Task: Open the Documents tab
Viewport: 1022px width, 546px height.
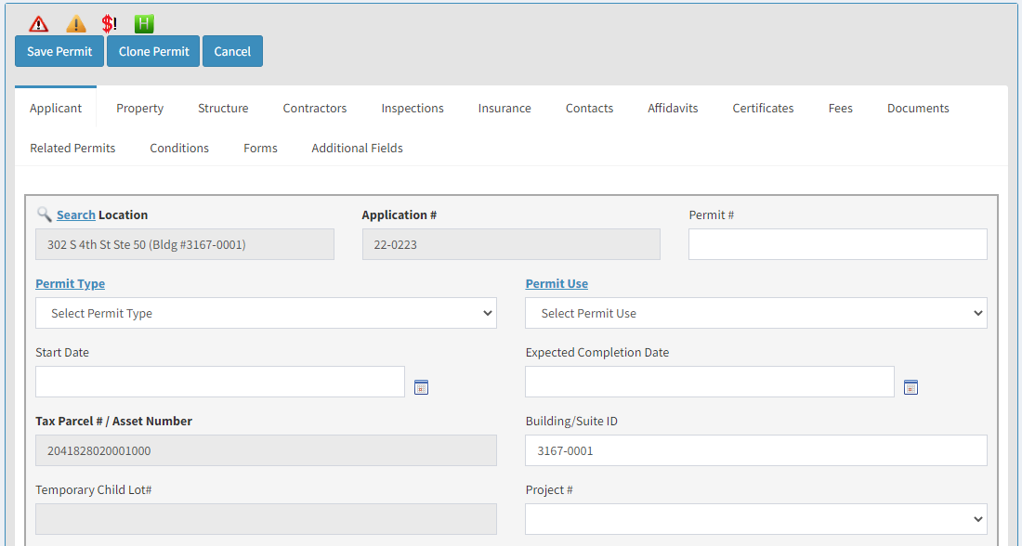Action: click(x=918, y=108)
